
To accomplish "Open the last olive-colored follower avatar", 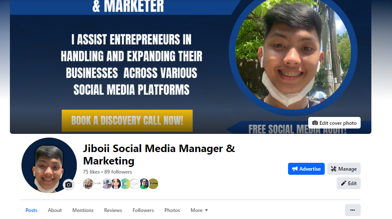I will pos(153,184).
